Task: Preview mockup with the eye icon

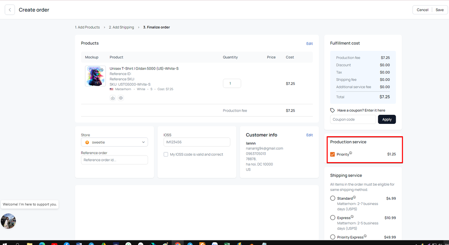Action: (x=121, y=98)
